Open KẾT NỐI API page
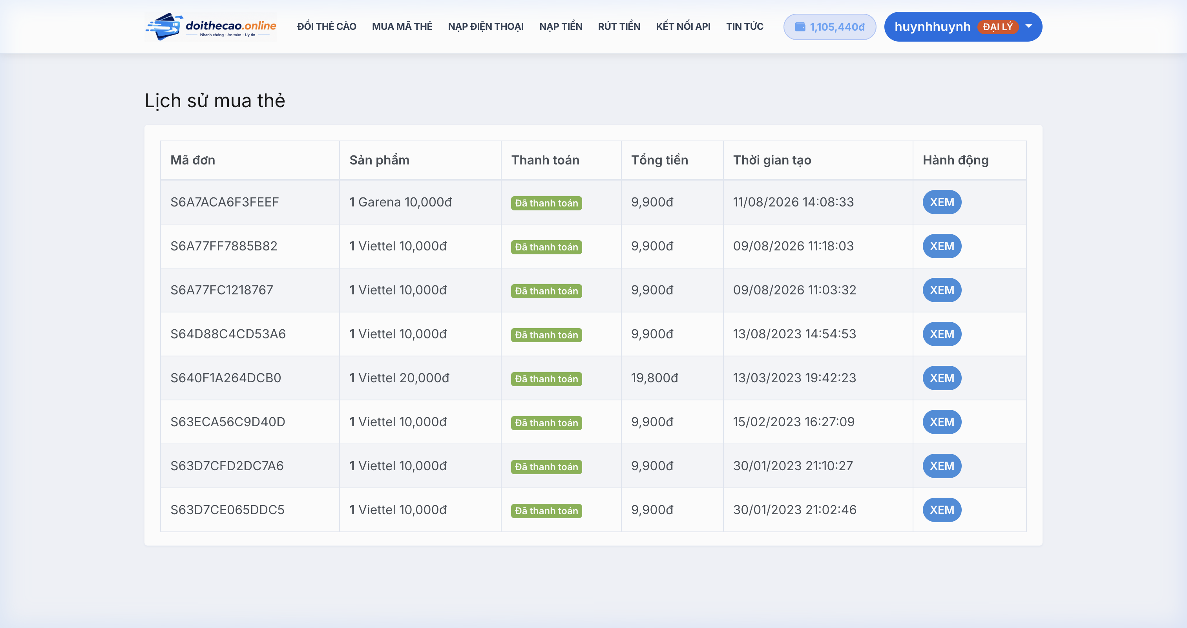Viewport: 1187px width, 628px height. (x=683, y=27)
